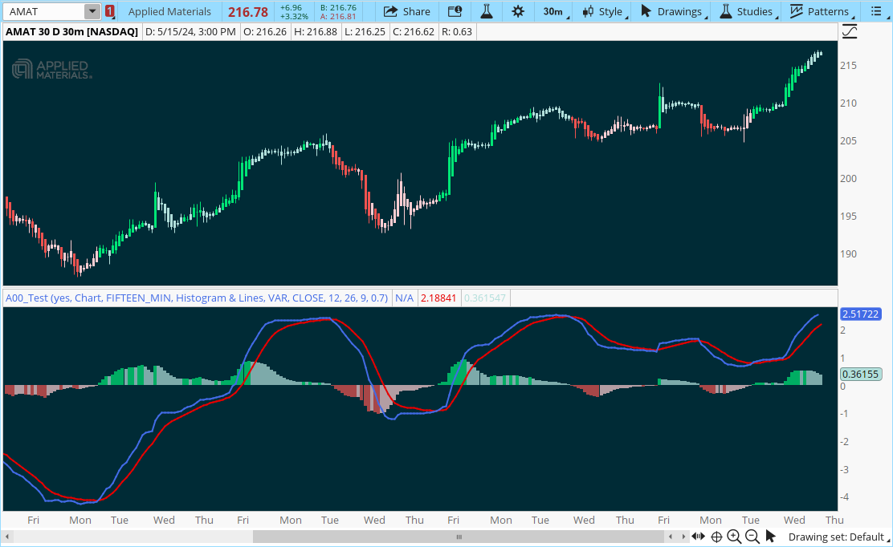Click the A00_Test study label

(197, 298)
